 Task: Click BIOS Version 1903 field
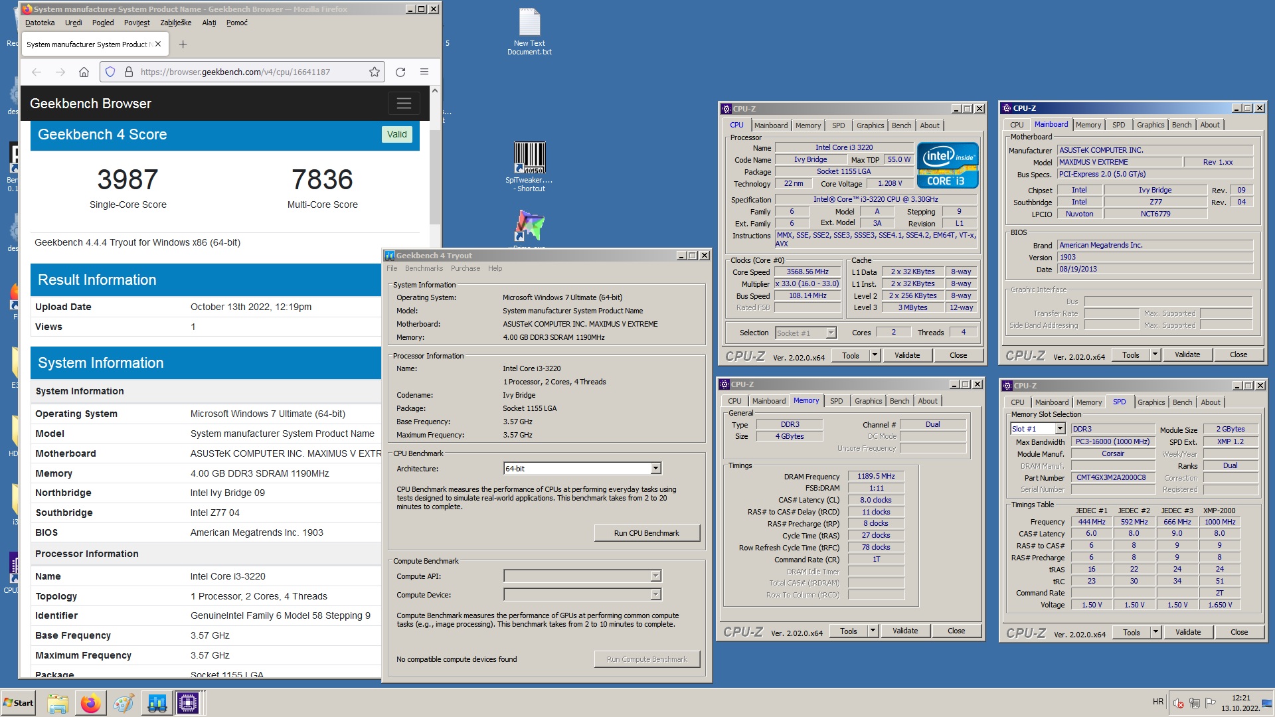pyautogui.click(x=1155, y=257)
